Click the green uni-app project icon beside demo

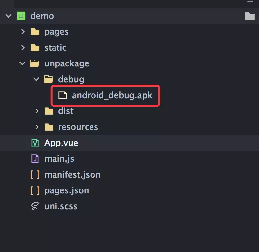pyautogui.click(x=21, y=16)
